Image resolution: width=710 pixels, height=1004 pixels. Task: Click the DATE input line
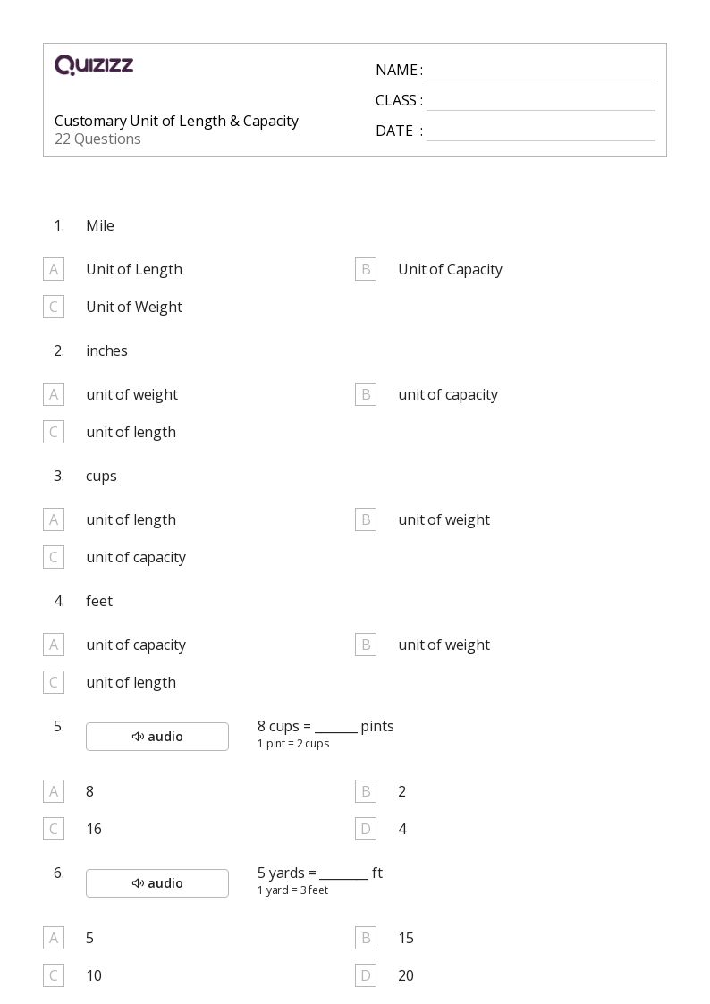[x=540, y=132]
